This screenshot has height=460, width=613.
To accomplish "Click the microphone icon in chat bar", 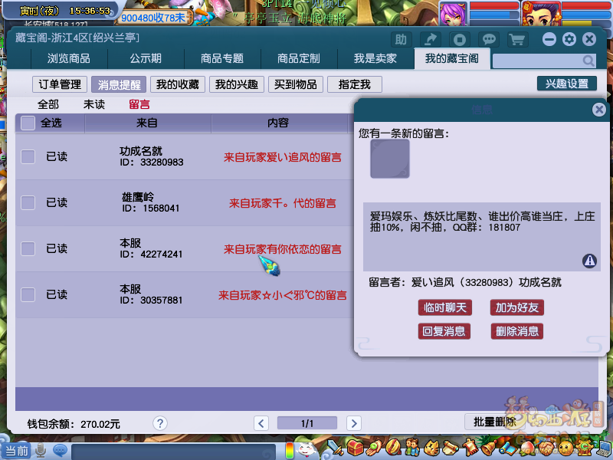I will [41, 450].
